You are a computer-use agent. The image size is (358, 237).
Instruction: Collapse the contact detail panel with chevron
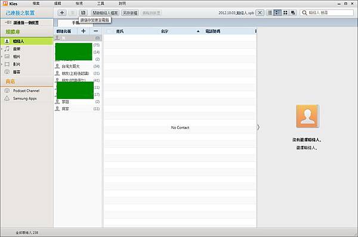pyautogui.click(x=258, y=127)
